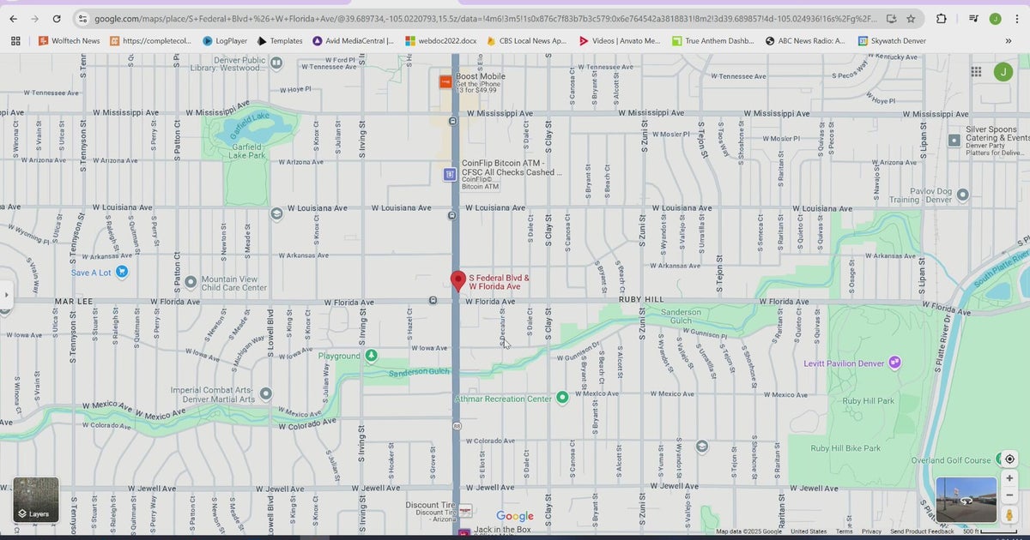Pick the Street View pegman
Screen dimensions: 1030x540
(x=1009, y=515)
